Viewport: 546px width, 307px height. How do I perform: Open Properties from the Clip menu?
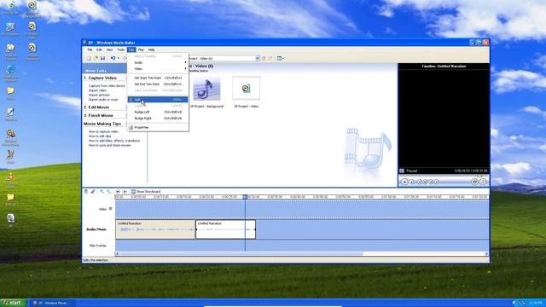click(x=158, y=127)
